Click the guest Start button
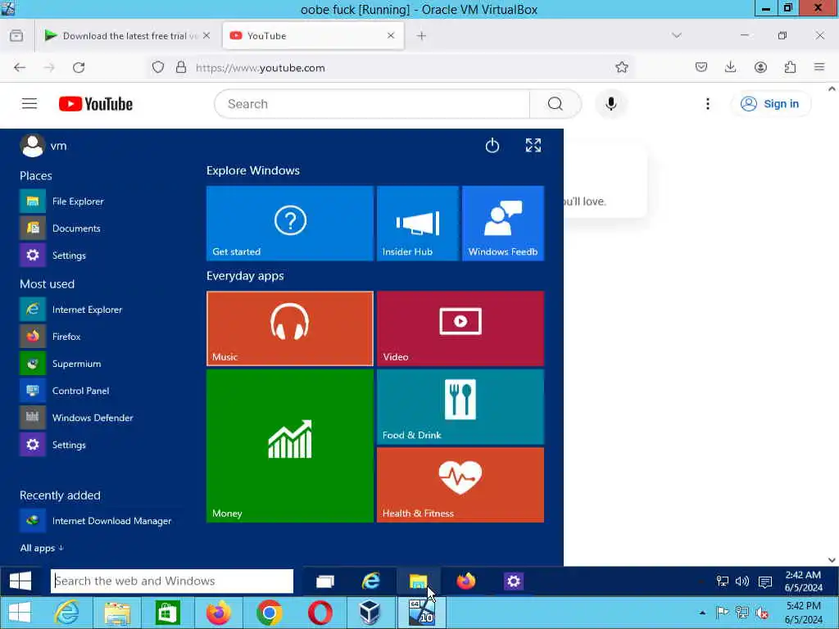Image resolution: width=839 pixels, height=629 pixels. click(20, 581)
